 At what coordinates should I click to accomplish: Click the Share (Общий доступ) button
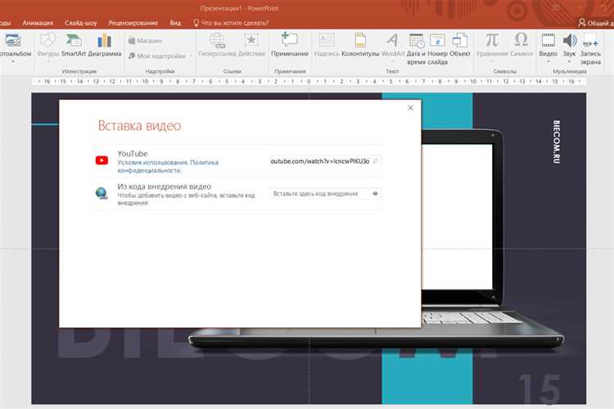pyautogui.click(x=596, y=23)
